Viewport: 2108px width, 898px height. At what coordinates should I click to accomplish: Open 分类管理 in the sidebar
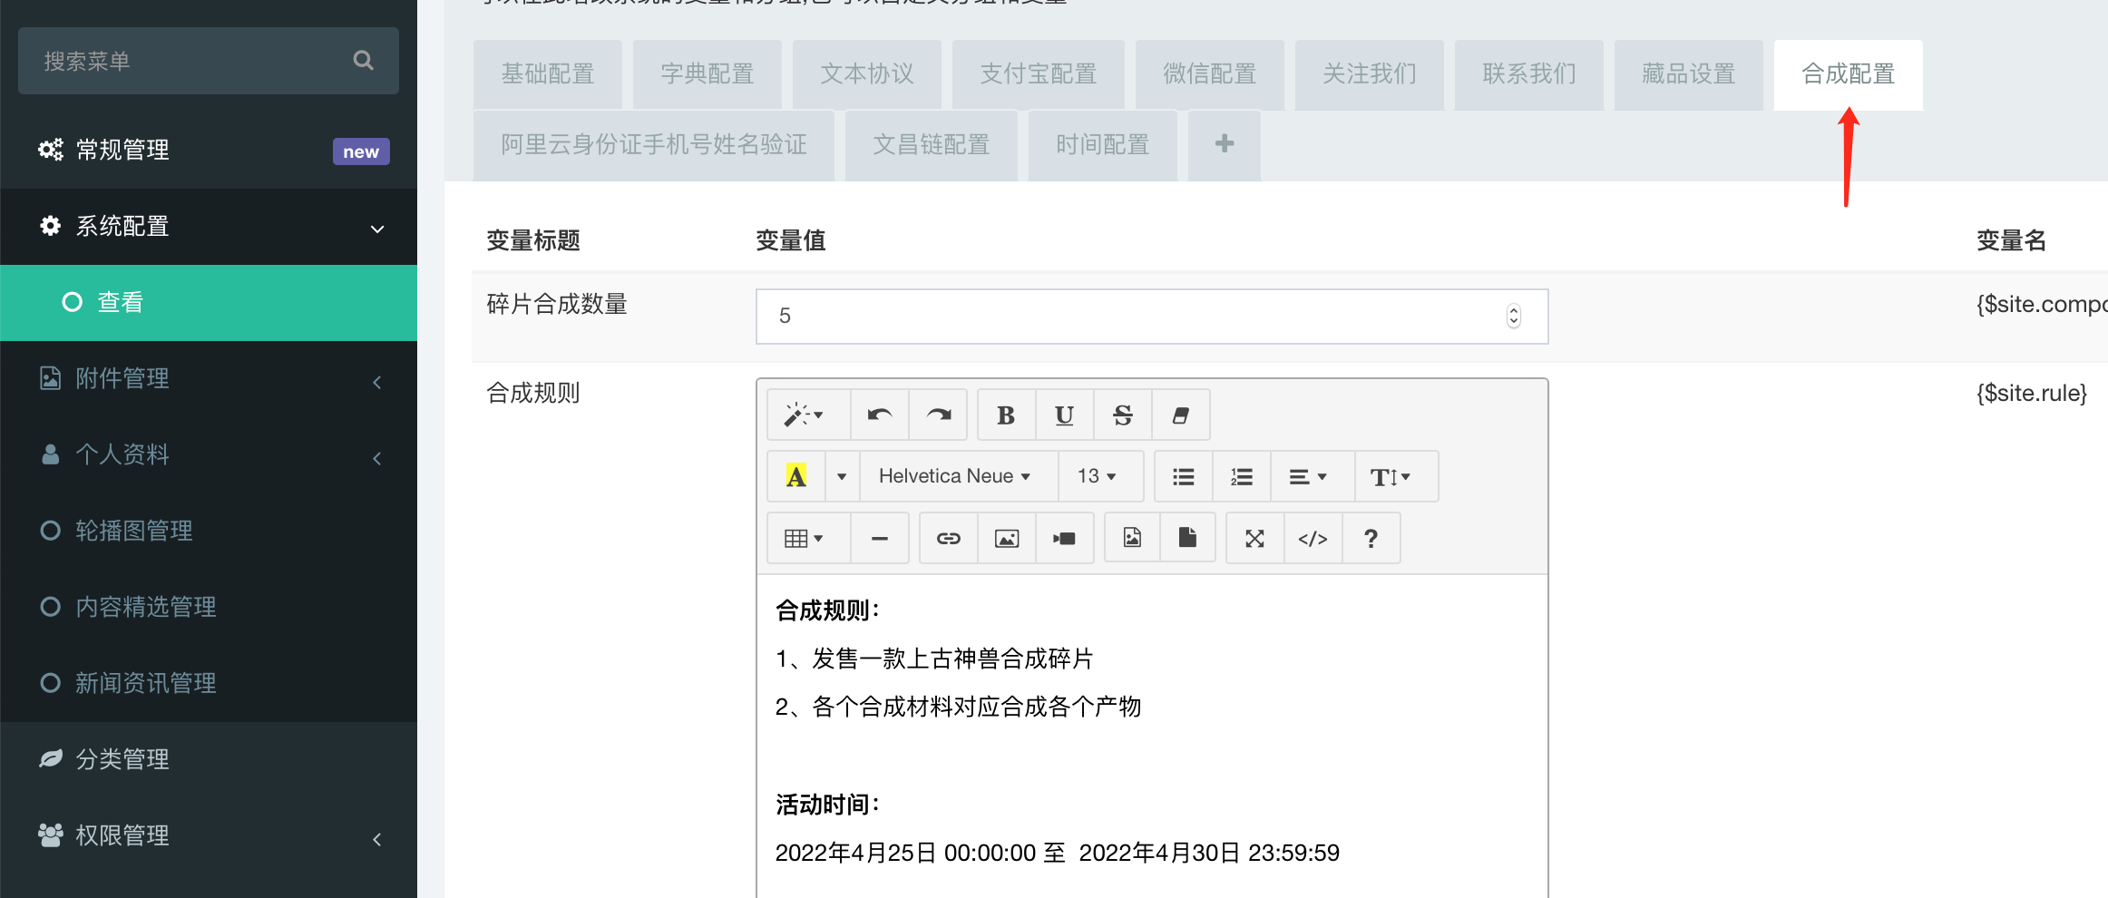[x=209, y=760]
